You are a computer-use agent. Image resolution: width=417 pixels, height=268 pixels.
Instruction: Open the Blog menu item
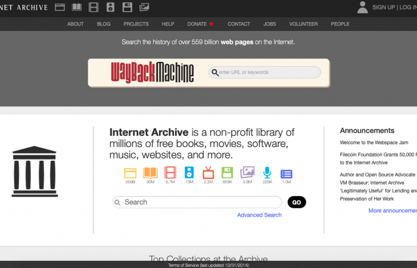[x=104, y=24]
